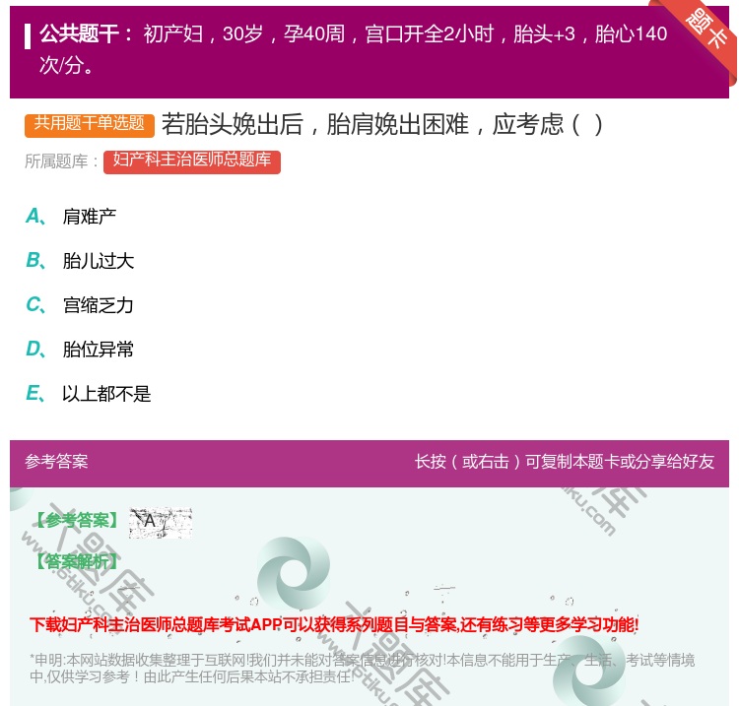Choose the answer text 以上都不是
The height and width of the screenshot is (706, 739).
point(106,394)
